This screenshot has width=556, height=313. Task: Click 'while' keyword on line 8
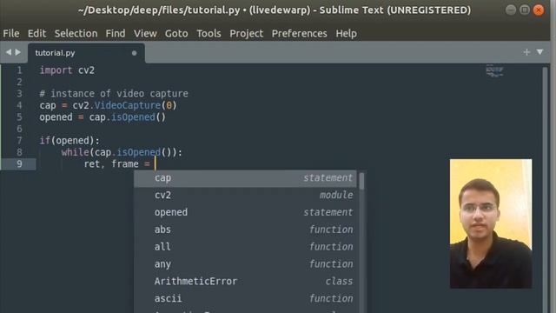[76, 152]
